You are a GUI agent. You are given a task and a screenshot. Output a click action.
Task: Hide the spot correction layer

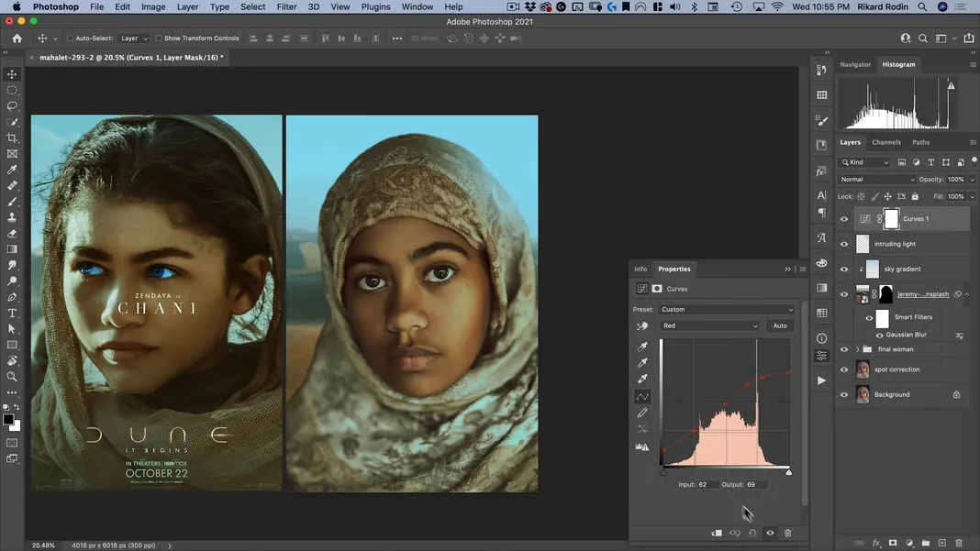click(x=844, y=369)
